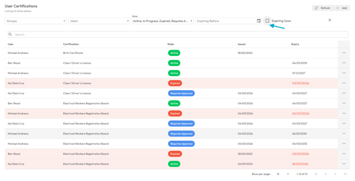This screenshot has height=181, width=355.
Task: Sort by the Certification column header
Action: click(x=71, y=44)
